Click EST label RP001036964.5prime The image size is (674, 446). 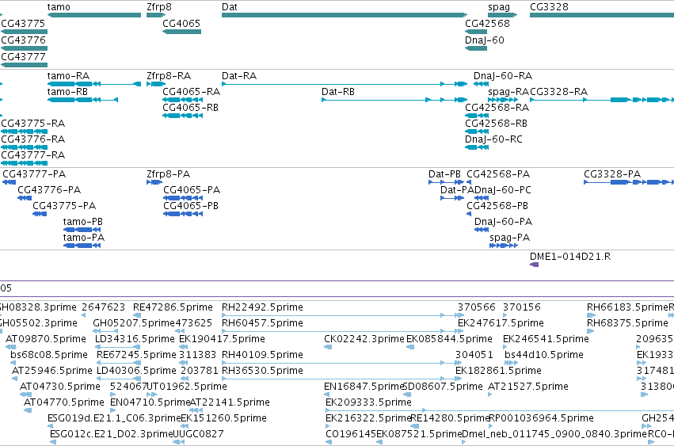coord(541,418)
